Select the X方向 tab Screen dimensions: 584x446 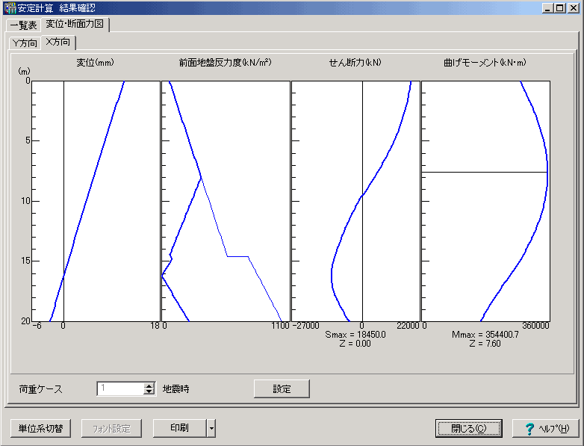(x=58, y=42)
